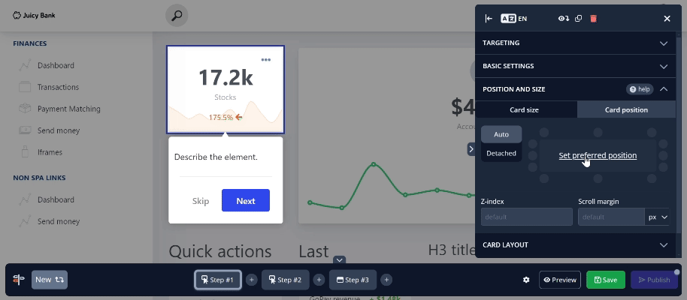Select the Auto position mode
687x300 pixels.
coord(501,134)
